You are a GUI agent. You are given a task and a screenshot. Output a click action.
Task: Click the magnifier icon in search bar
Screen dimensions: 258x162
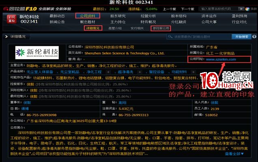[170, 36]
